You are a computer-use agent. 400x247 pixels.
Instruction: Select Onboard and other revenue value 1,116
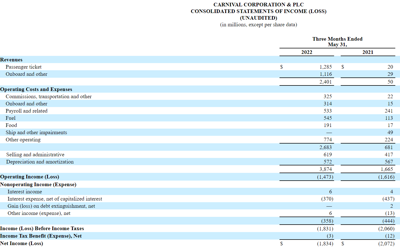[325, 74]
